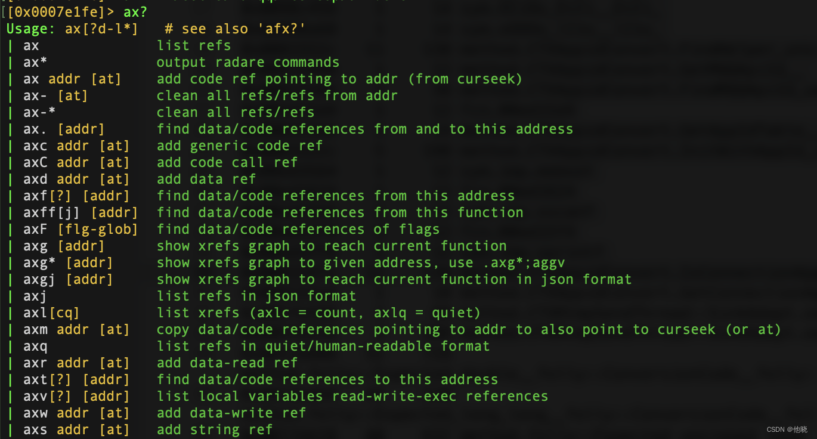
Task: Click the 'axj' list refs in json line
Action: 35,296
